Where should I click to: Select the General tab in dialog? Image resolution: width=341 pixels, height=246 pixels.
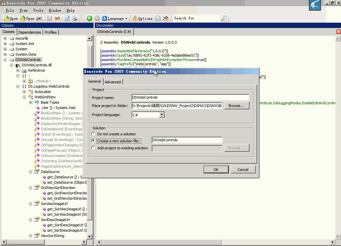pos(95,81)
